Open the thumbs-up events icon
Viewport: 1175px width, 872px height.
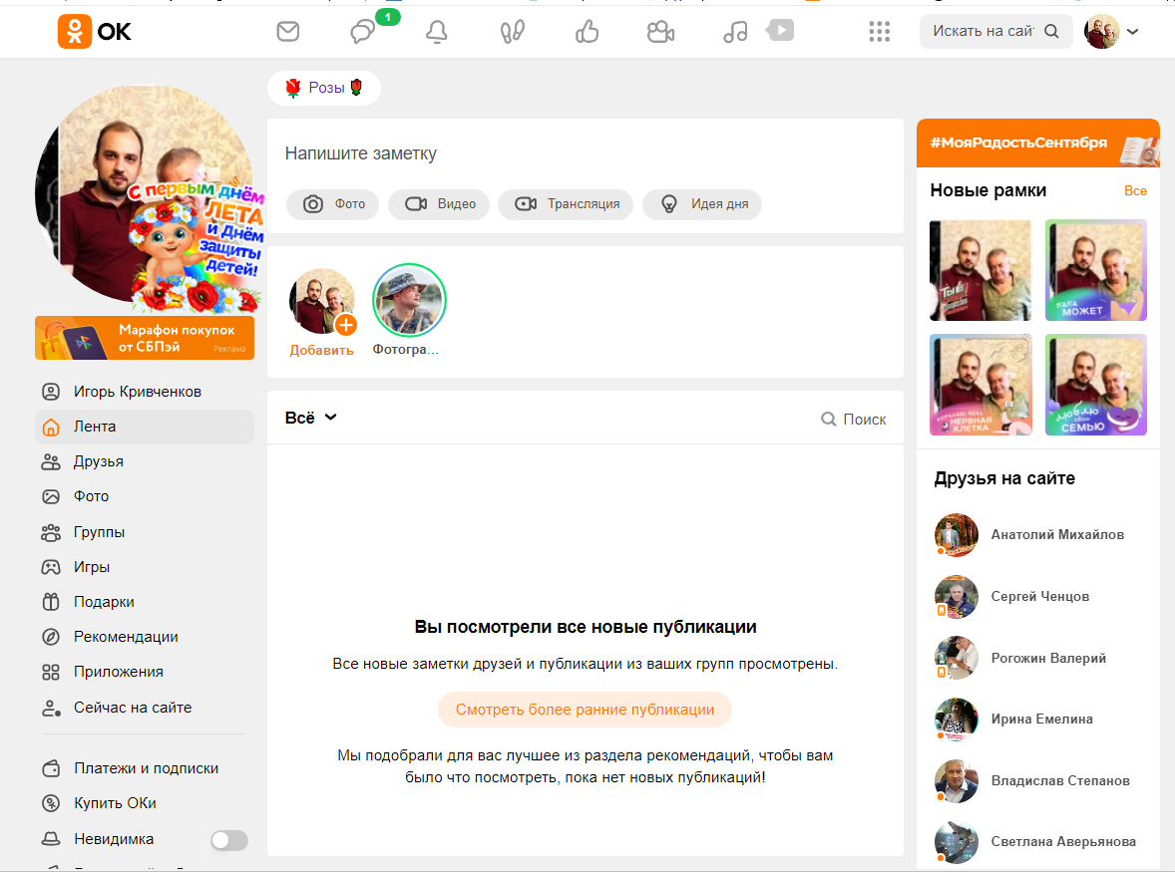click(587, 32)
